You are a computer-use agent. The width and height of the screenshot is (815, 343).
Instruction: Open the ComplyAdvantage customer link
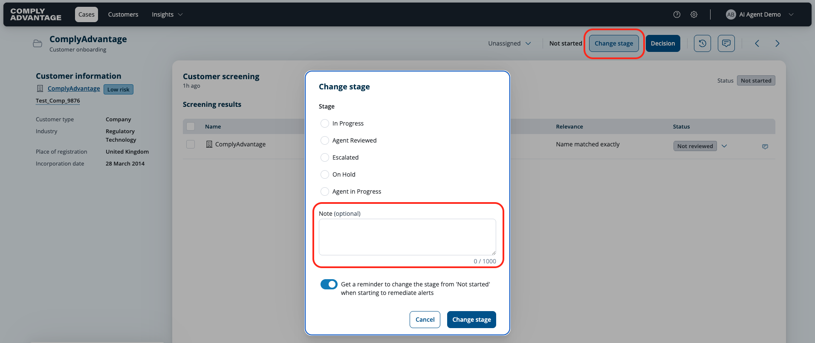tap(74, 89)
